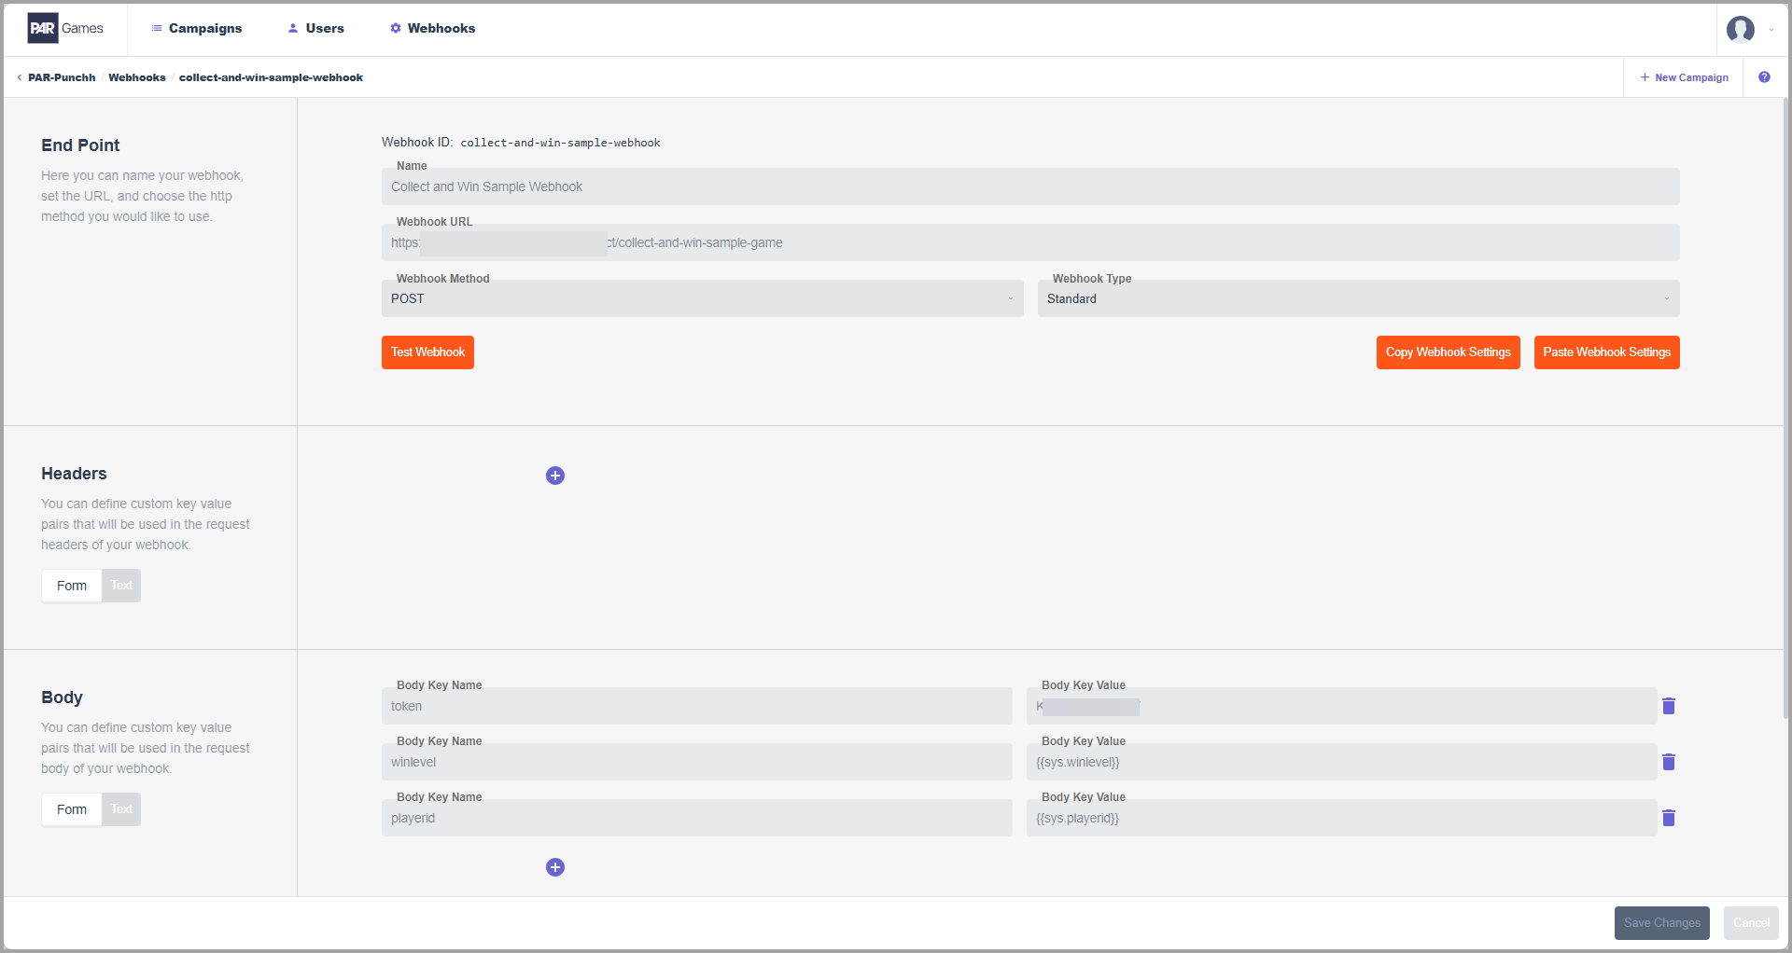The image size is (1792, 953).
Task: Click Paste Webhook Settings button
Action: (1607, 352)
